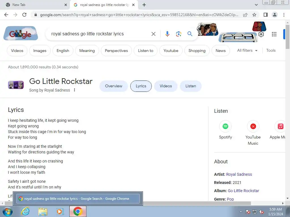Open Windows Media Player from taskbar
Viewport: 290px width, 217px height.
click(x=60, y=211)
